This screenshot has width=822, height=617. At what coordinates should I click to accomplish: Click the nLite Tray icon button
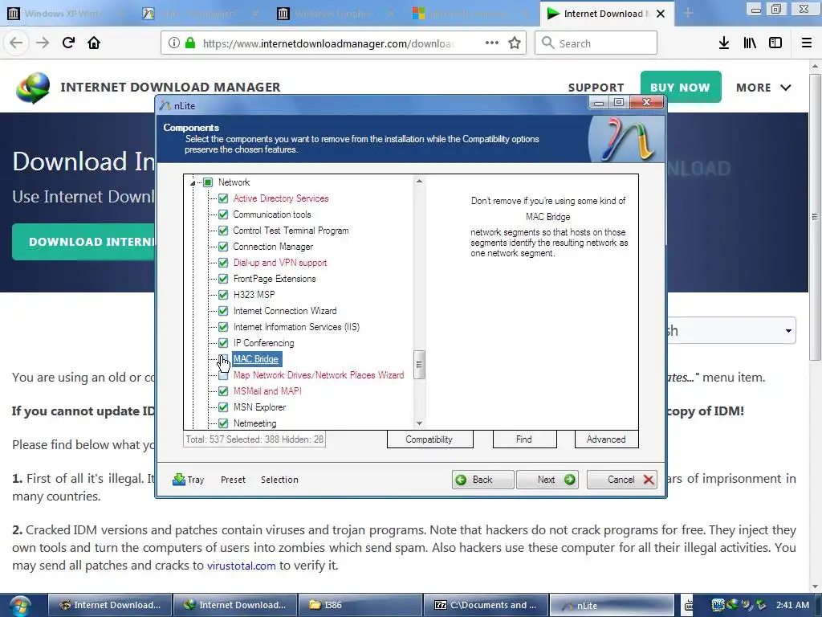pos(188,480)
